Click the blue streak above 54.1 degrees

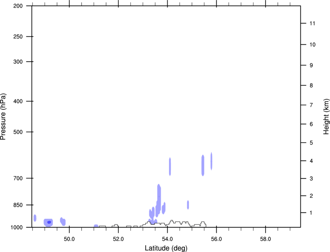(170, 166)
